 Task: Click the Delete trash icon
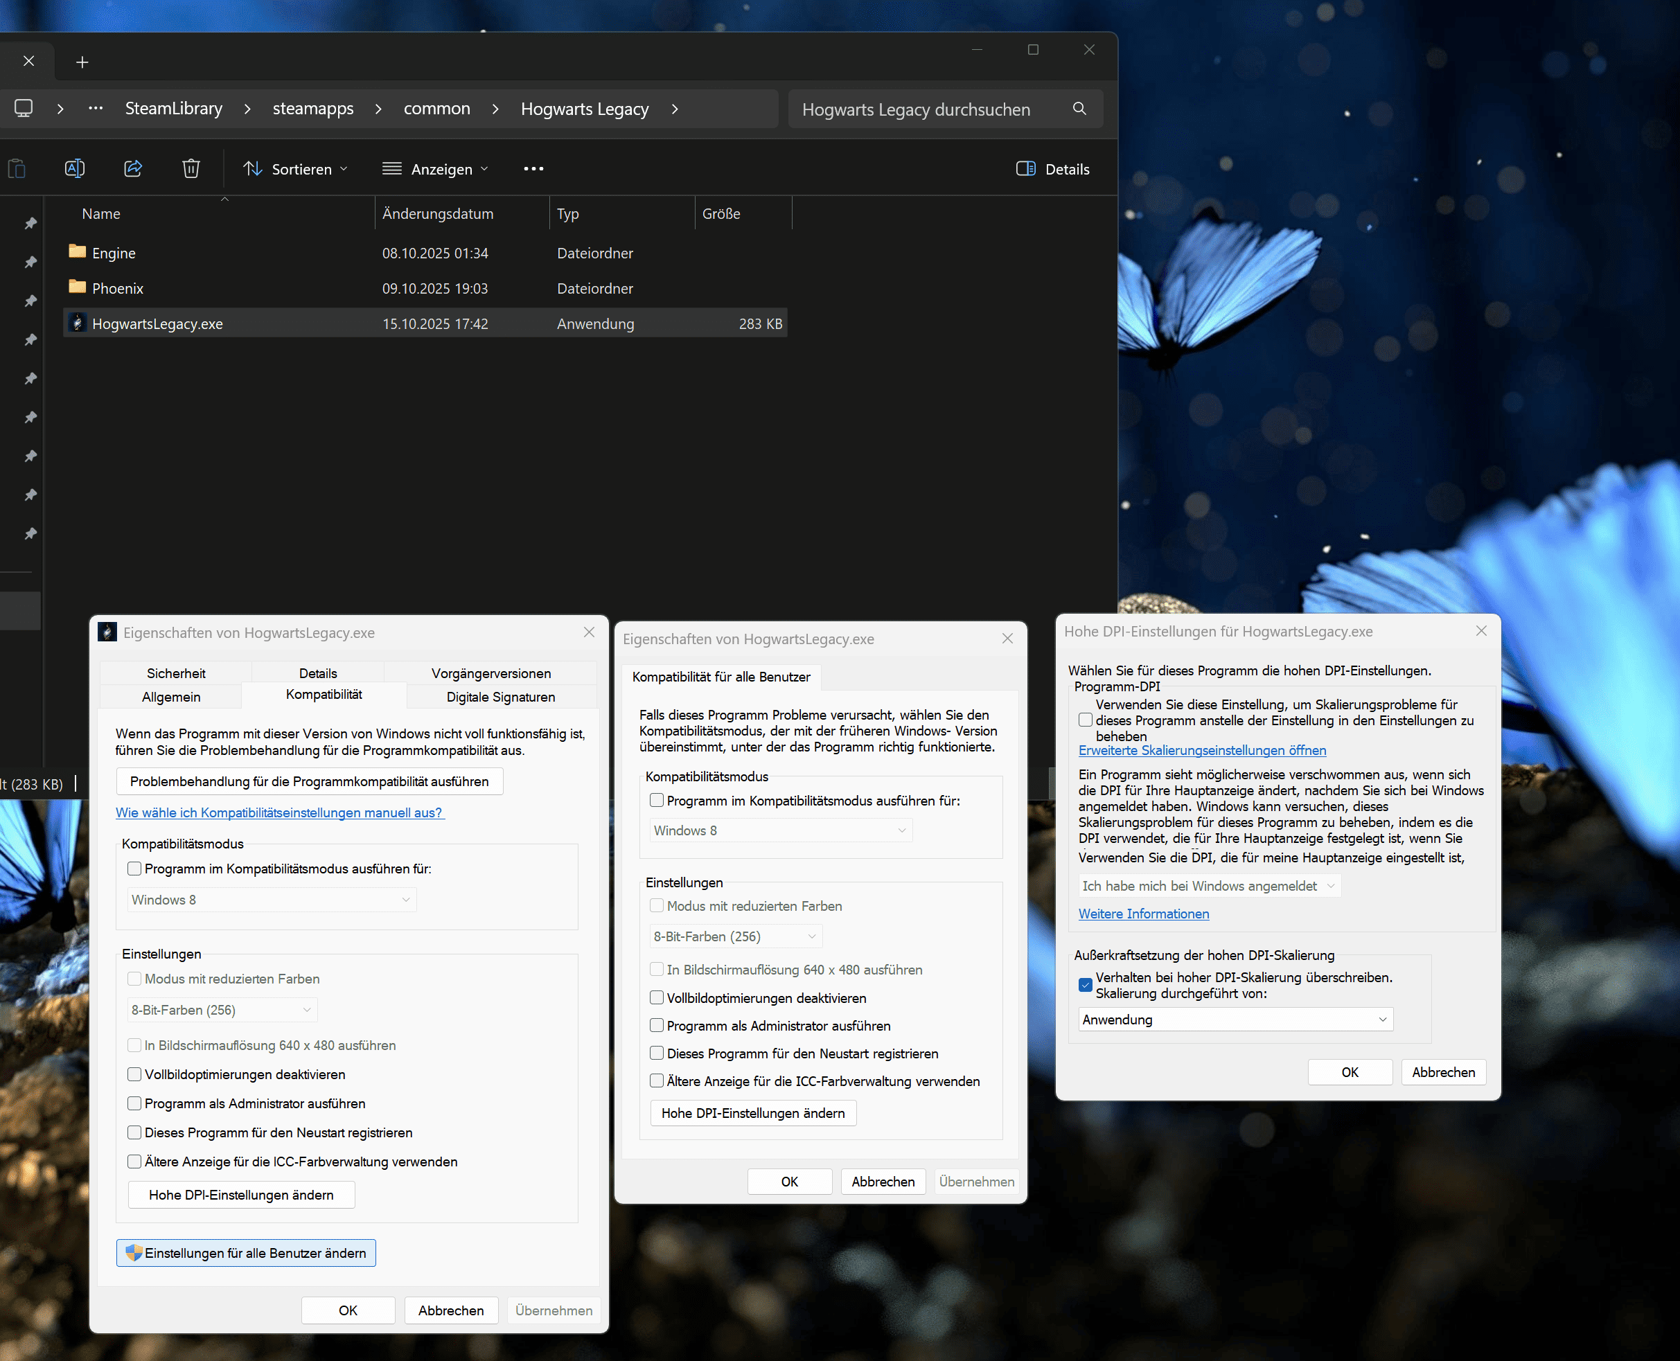click(191, 168)
